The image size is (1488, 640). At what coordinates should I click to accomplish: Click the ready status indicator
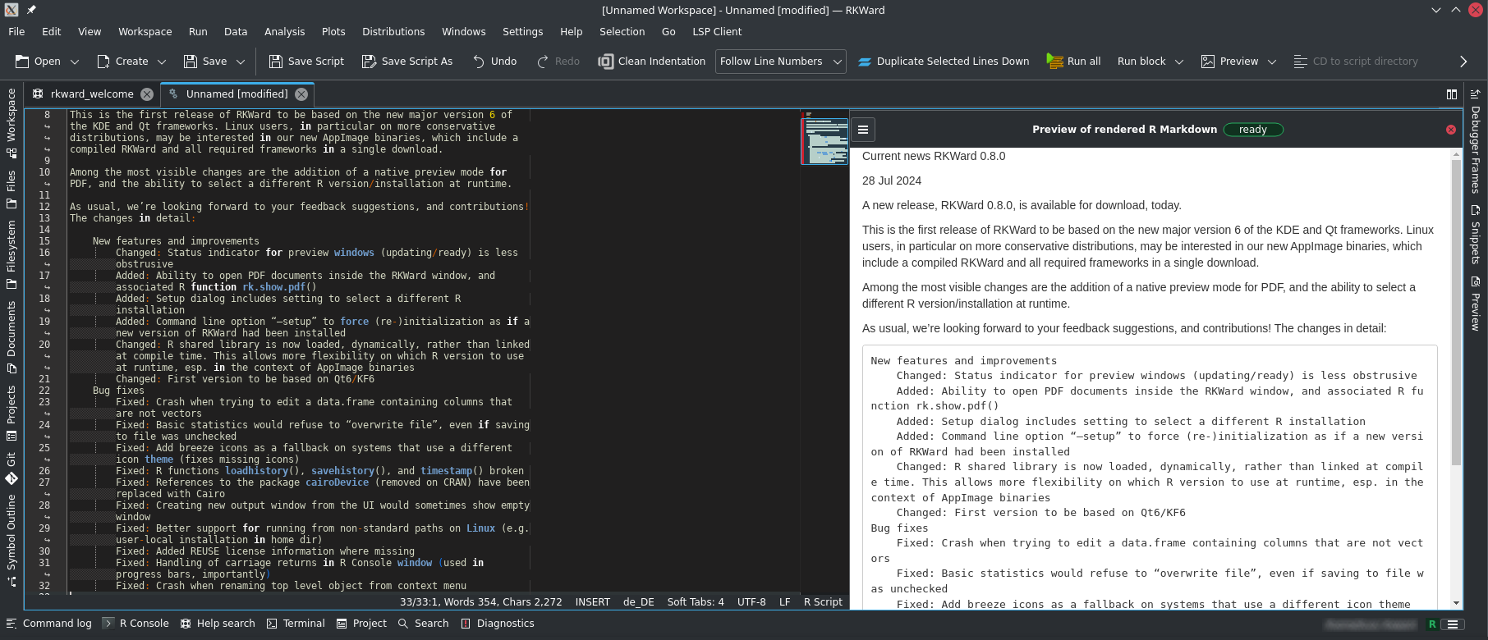[x=1253, y=130]
